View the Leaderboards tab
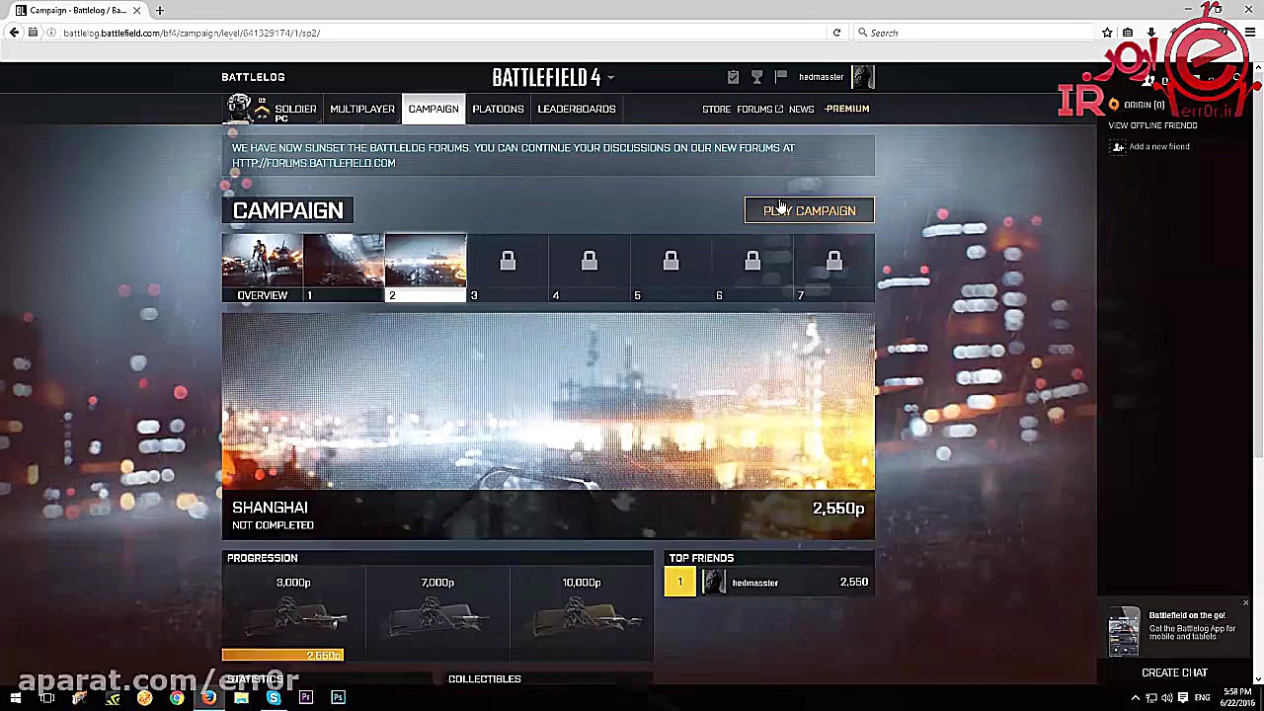 (577, 109)
